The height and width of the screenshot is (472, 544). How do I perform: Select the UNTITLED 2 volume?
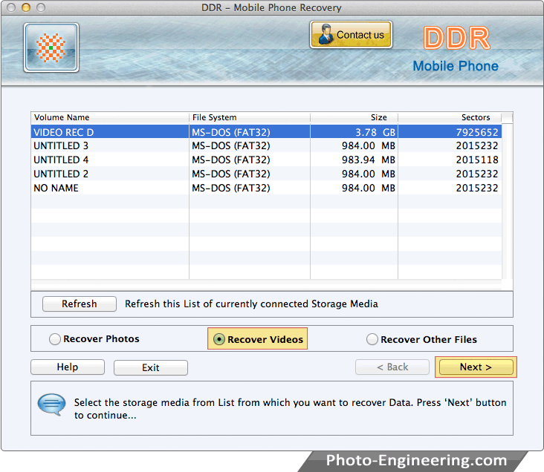(x=267, y=174)
